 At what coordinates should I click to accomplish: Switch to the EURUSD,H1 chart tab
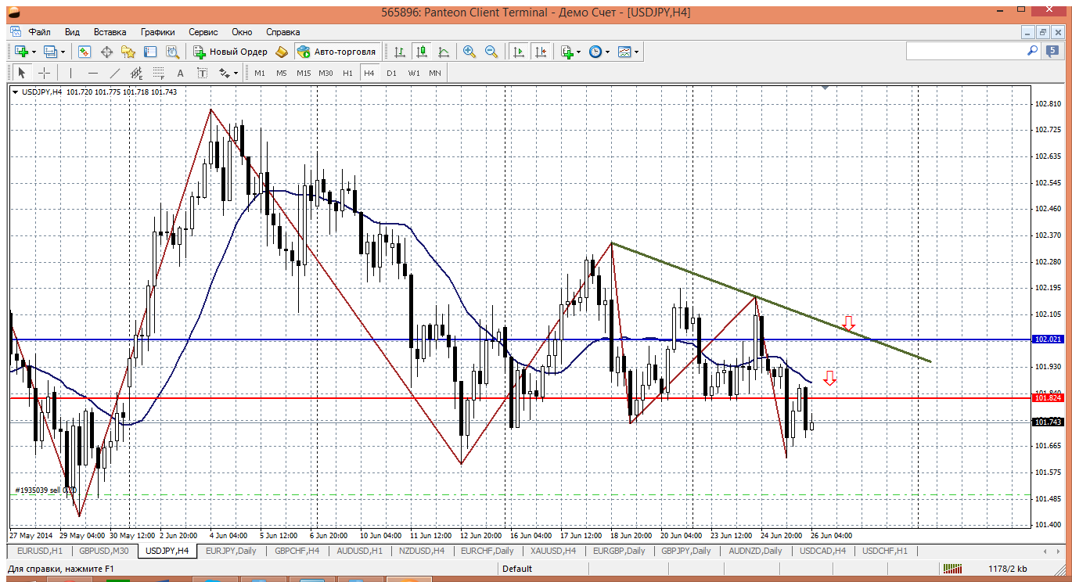40,551
